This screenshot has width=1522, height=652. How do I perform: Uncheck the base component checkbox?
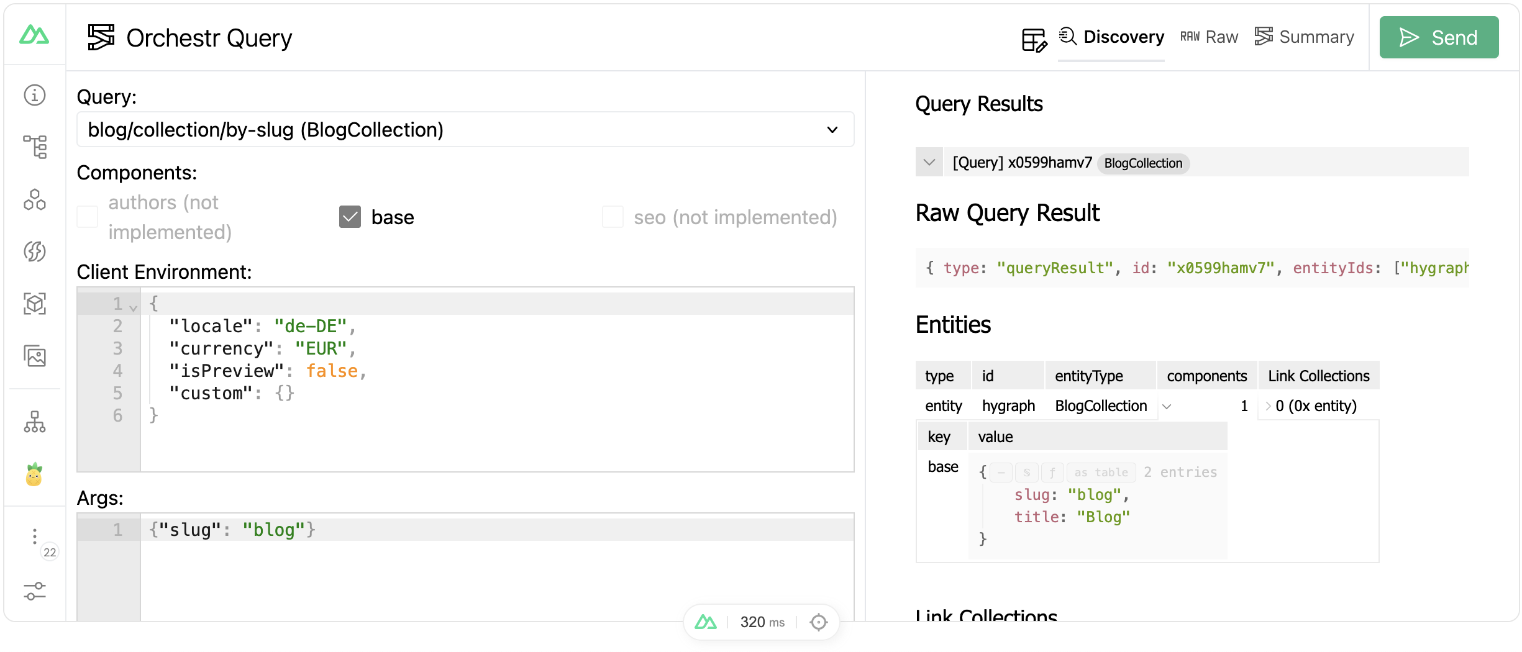[350, 217]
